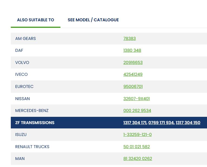Open Isuzu reference 1-33259-121-0
207x167 pixels.
click(137, 135)
